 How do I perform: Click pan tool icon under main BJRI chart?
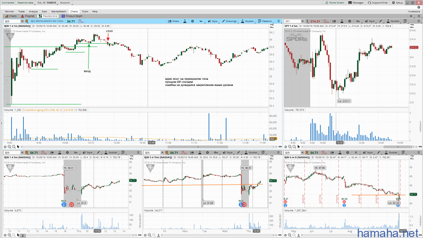(5, 147)
